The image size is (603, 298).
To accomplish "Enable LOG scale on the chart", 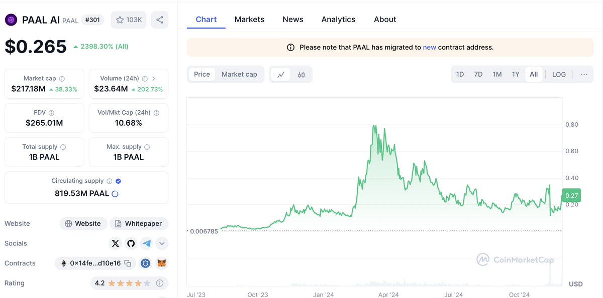I will pyautogui.click(x=559, y=74).
